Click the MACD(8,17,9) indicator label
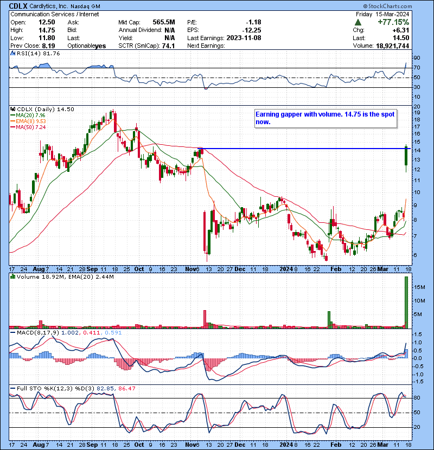Image resolution: width=434 pixels, height=450 pixels. [x=38, y=333]
